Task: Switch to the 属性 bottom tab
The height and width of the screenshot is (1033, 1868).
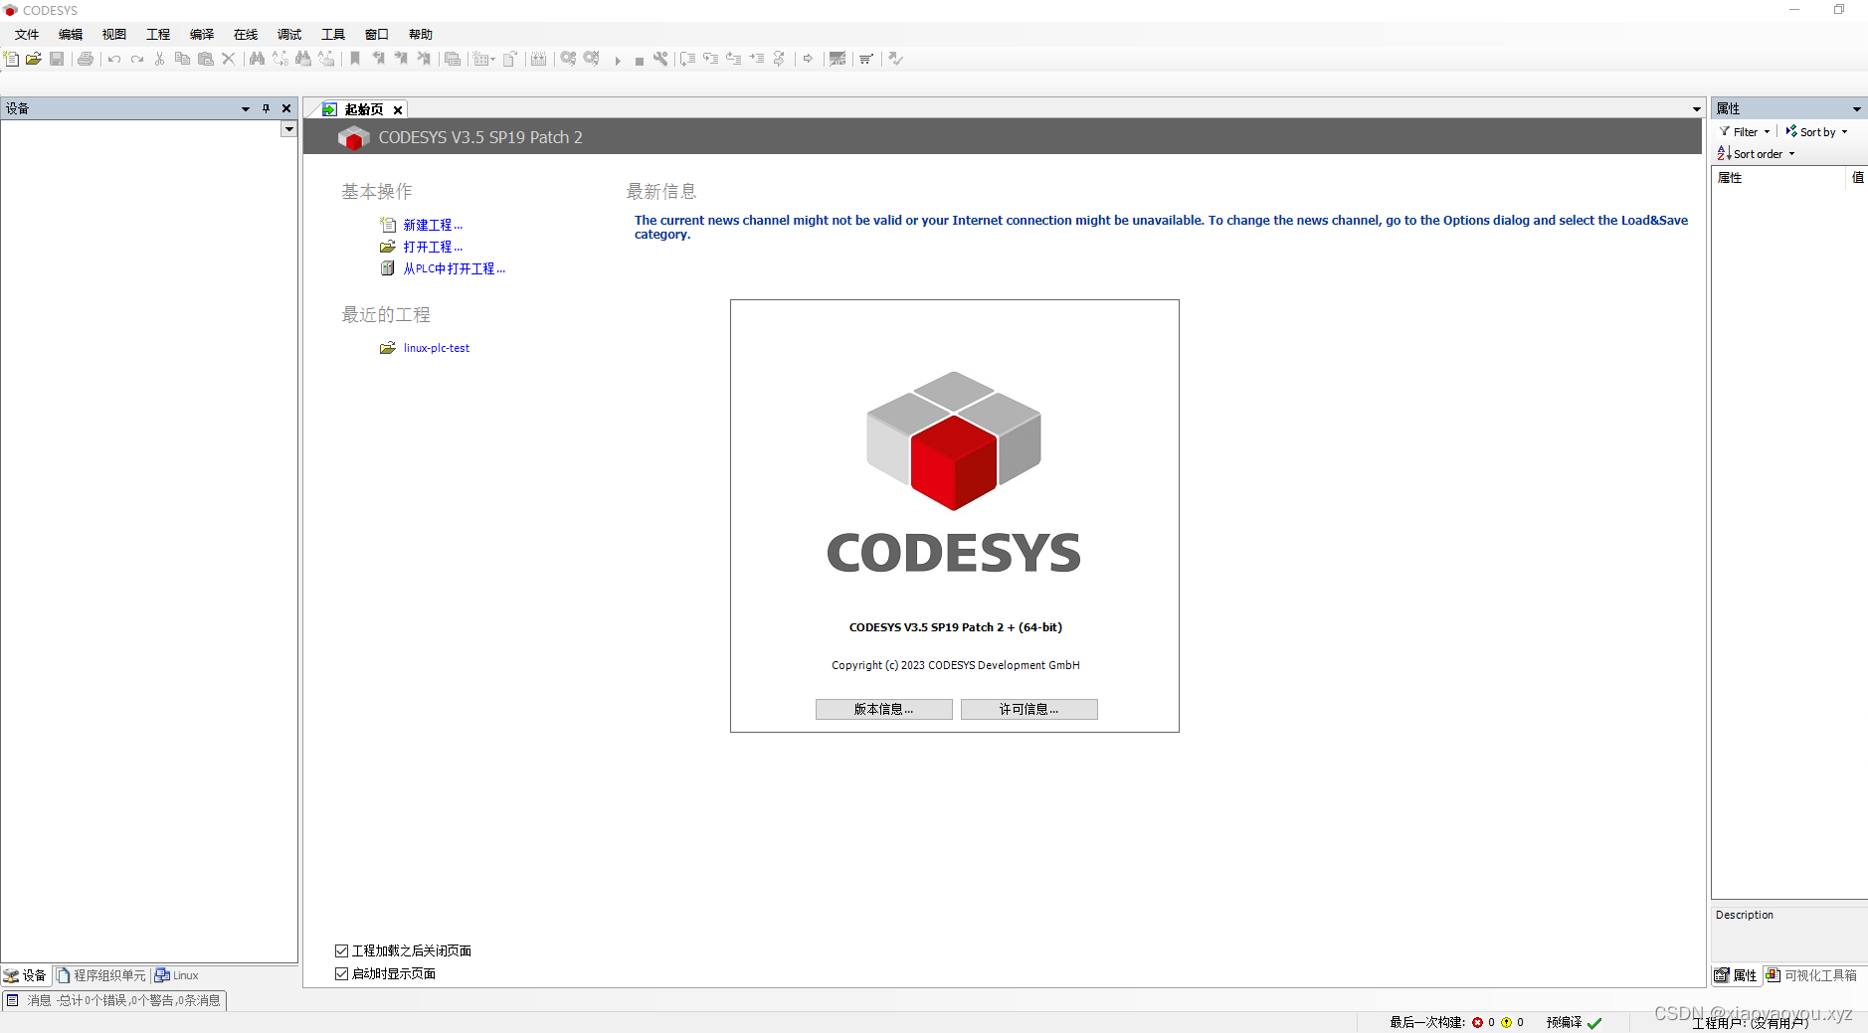Action: (x=1736, y=976)
